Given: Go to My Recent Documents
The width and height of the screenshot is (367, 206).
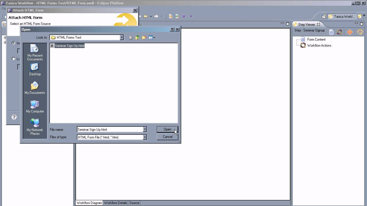Looking at the screenshot, I should [35, 53].
